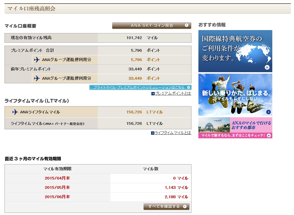Click arrow icon beside ライフタイムマイルとは
This screenshot has height=215, width=294.
point(153,133)
